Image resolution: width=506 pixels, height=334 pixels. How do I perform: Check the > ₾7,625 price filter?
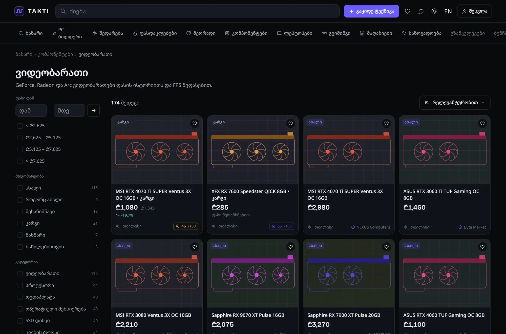20,161
